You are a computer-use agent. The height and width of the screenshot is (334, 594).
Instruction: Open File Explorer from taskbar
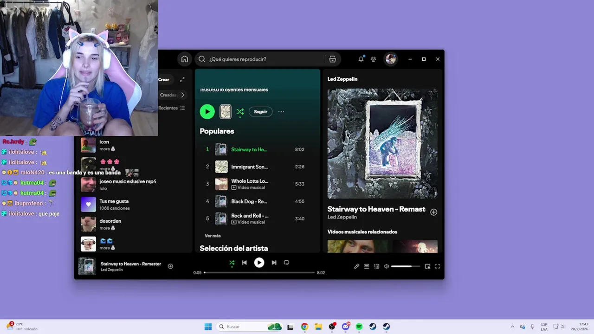[318, 327]
